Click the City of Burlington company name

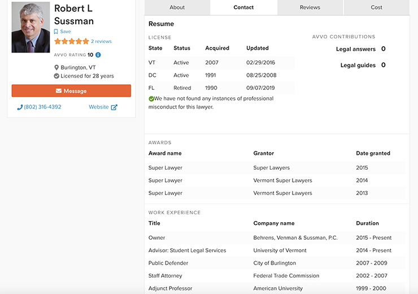click(x=275, y=263)
